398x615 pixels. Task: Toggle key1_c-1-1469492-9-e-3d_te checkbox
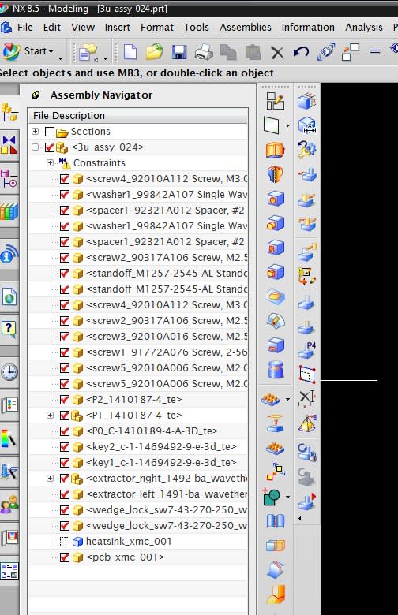pyautogui.click(x=65, y=463)
